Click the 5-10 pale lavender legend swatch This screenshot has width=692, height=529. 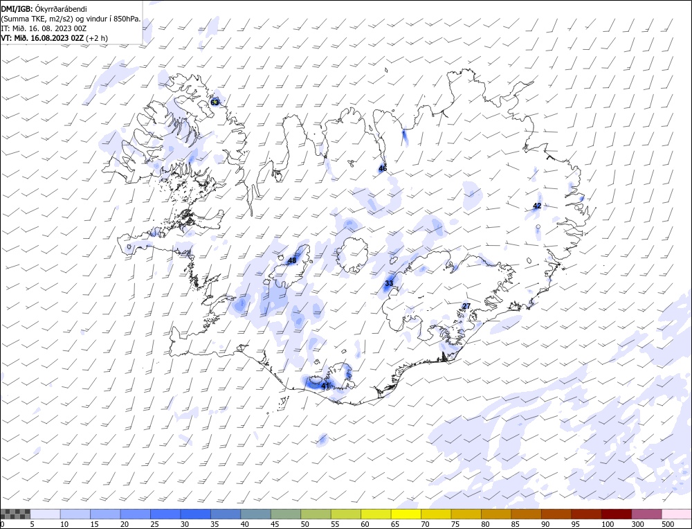click(x=46, y=514)
